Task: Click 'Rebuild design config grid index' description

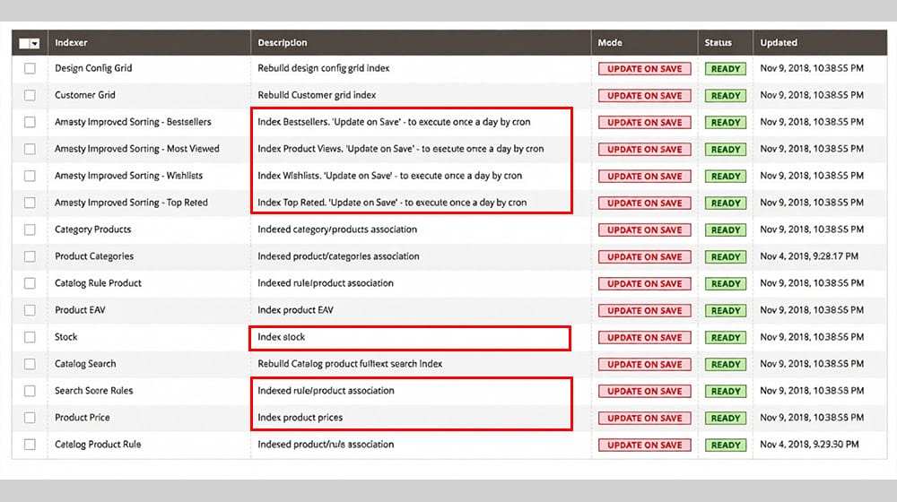Action: coord(323,68)
